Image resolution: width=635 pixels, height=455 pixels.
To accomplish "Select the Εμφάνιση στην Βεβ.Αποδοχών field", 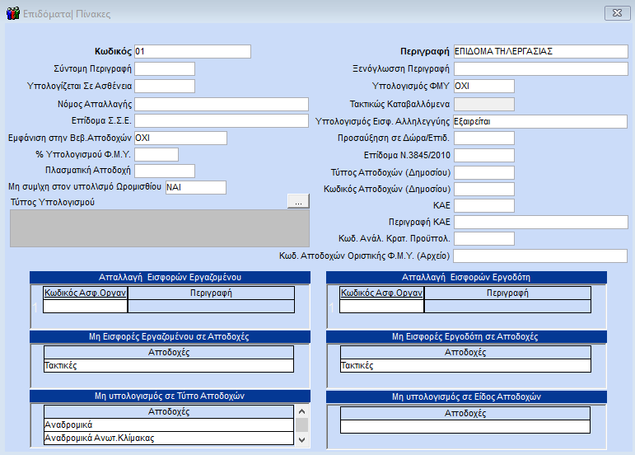I will 180,137.
